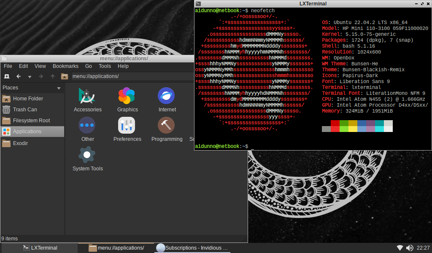
Task: Open the history dropdown arrow in toolbar
Action: [x=30, y=77]
